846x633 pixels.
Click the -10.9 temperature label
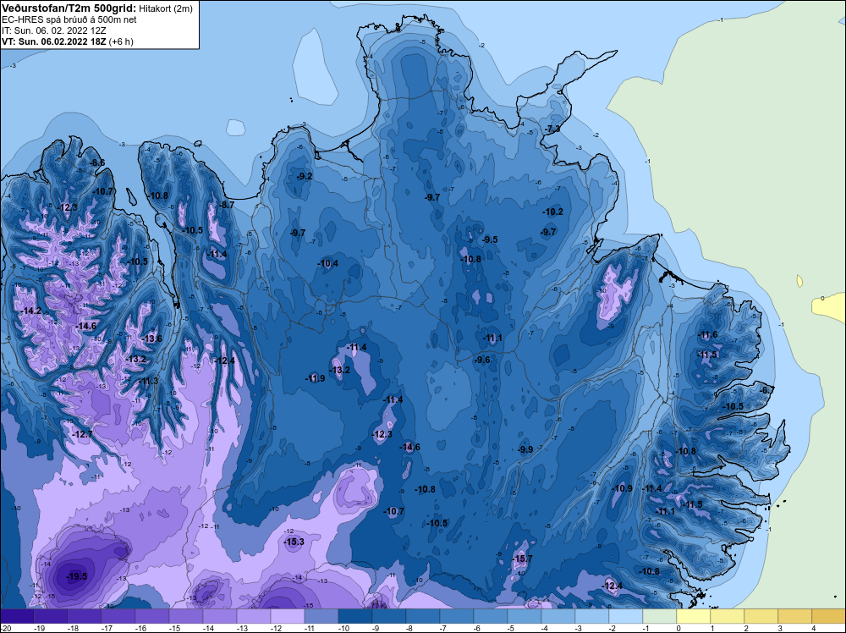point(622,488)
